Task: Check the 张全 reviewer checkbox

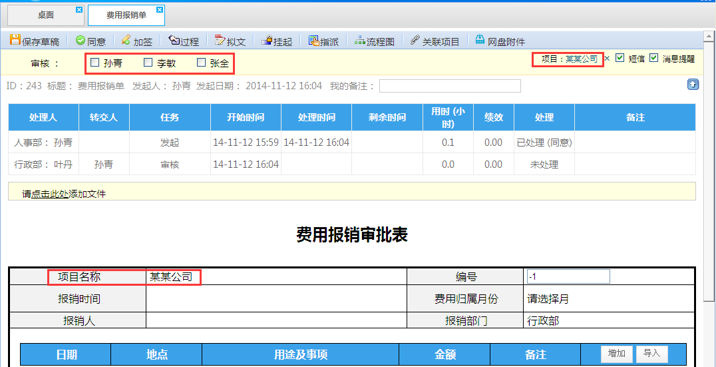Action: tap(201, 63)
